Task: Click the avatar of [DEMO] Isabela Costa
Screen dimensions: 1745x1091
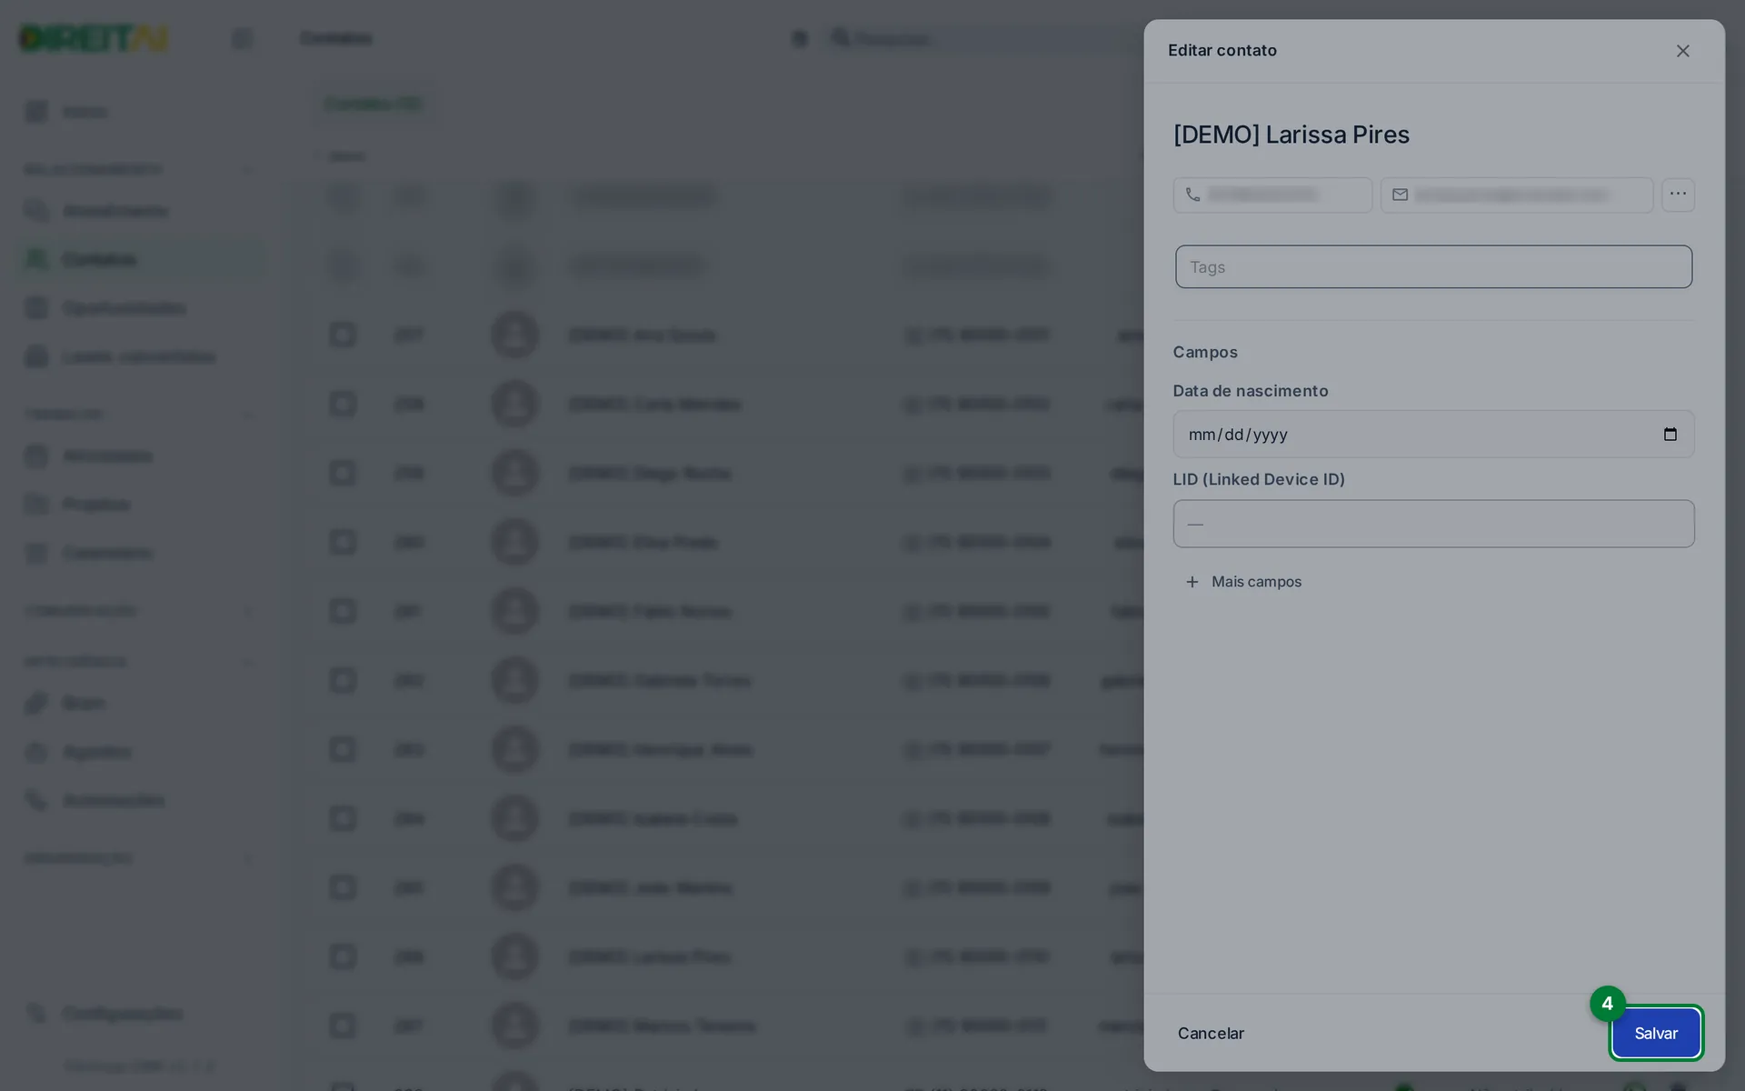Action: click(x=515, y=818)
